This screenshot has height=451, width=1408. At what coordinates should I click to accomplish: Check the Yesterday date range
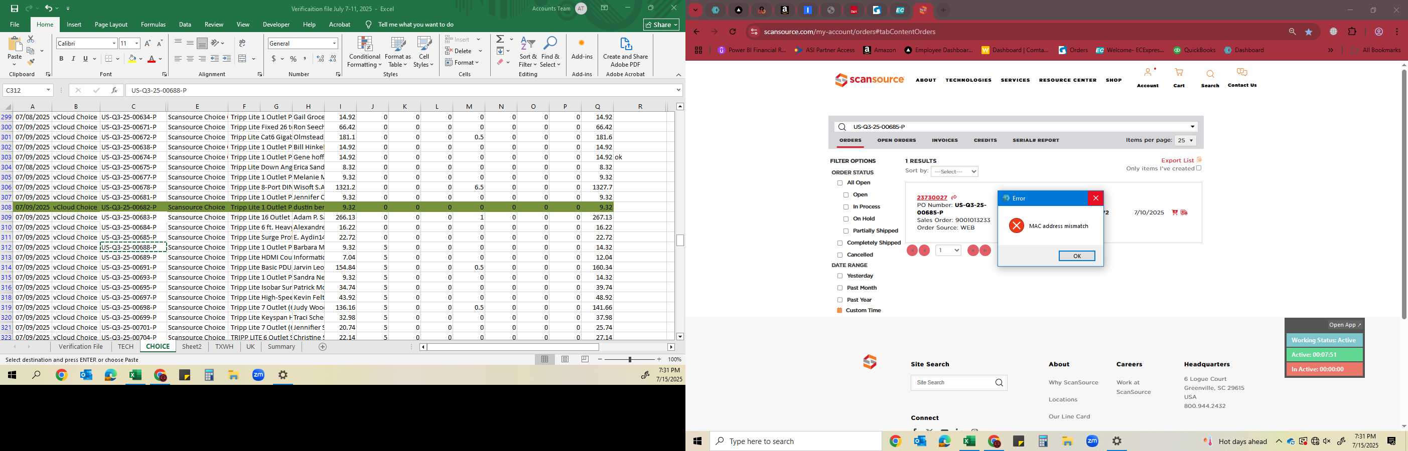840,276
